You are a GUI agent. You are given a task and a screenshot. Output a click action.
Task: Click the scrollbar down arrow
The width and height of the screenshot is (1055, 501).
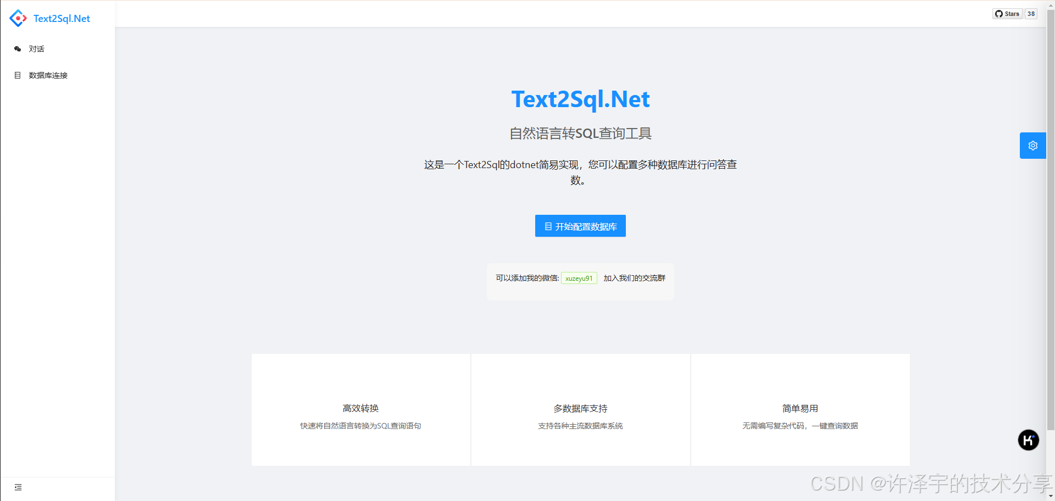[x=1051, y=497]
